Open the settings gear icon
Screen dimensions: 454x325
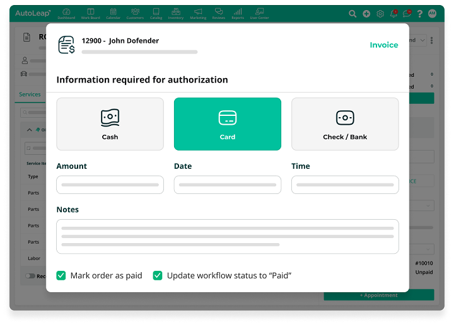click(380, 13)
